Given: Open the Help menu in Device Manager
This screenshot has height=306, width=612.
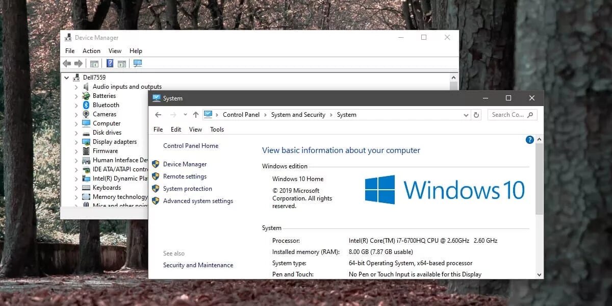Looking at the screenshot, I should [136, 51].
